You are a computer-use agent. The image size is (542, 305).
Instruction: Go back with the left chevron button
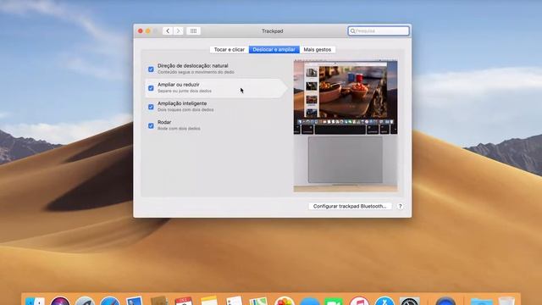point(168,31)
